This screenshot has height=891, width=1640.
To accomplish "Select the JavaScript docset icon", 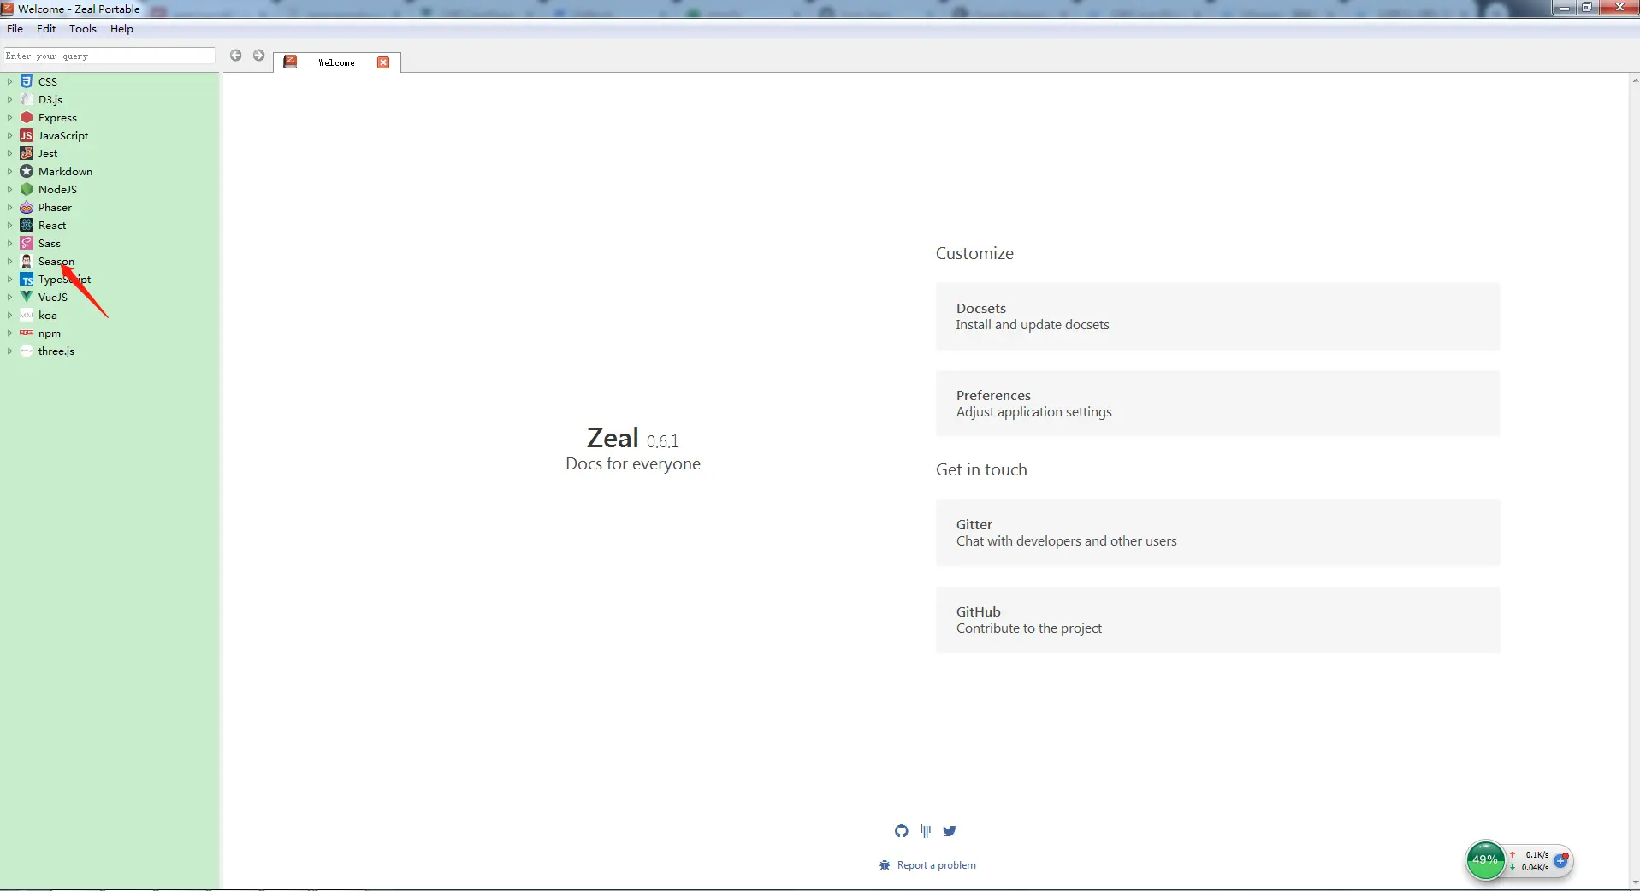I will pos(27,136).
